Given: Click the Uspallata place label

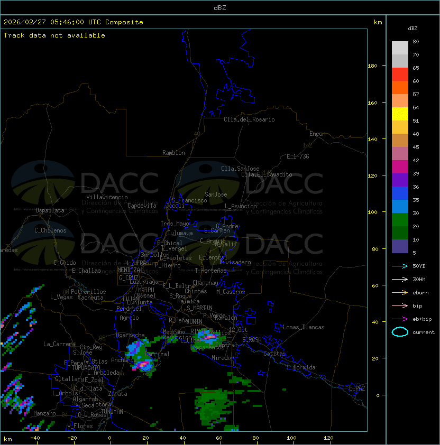Looking at the screenshot, I should click(x=50, y=210).
